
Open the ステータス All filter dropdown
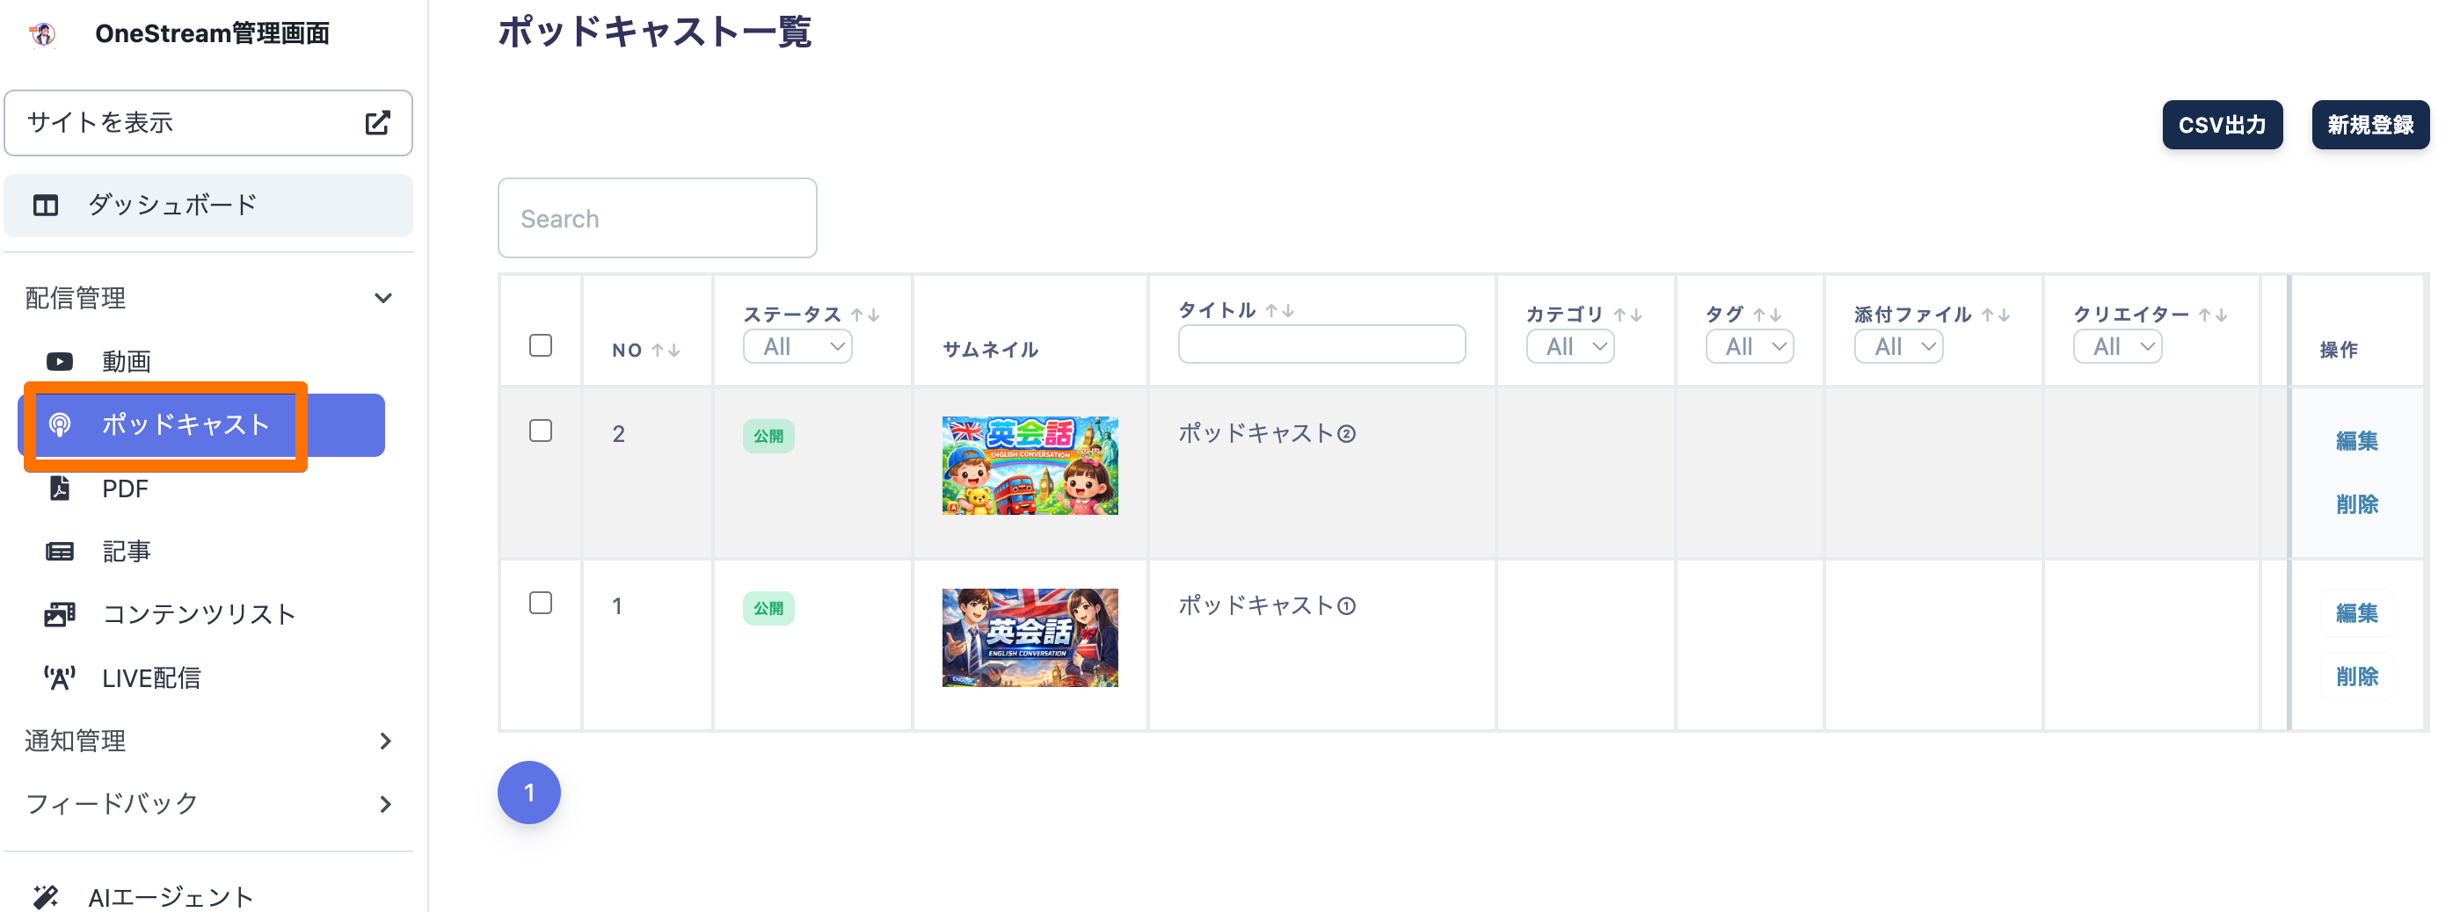coord(797,346)
